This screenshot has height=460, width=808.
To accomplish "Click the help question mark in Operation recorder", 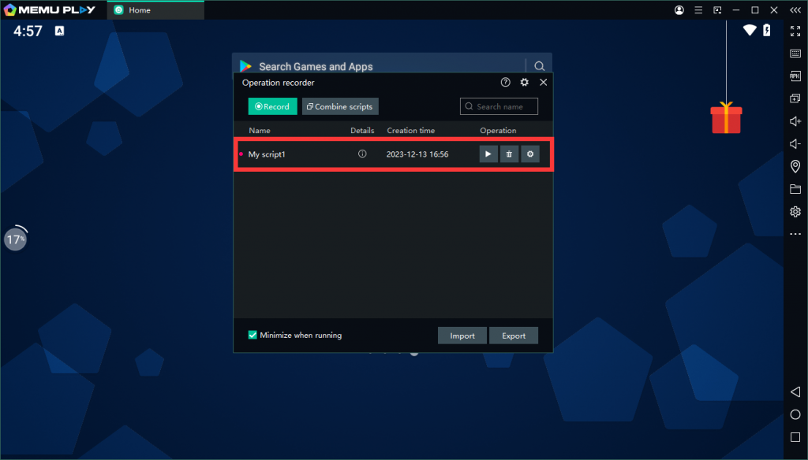I will pos(505,82).
